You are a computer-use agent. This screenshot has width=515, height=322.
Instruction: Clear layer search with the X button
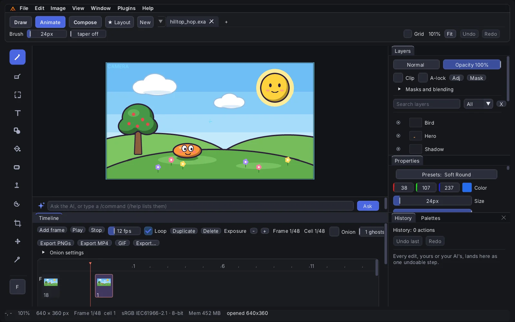[x=501, y=104]
